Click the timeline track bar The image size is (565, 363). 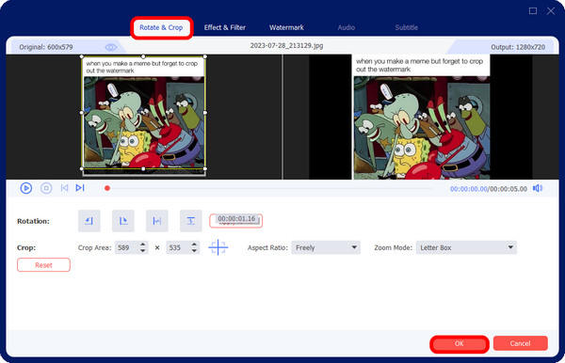[x=269, y=188]
